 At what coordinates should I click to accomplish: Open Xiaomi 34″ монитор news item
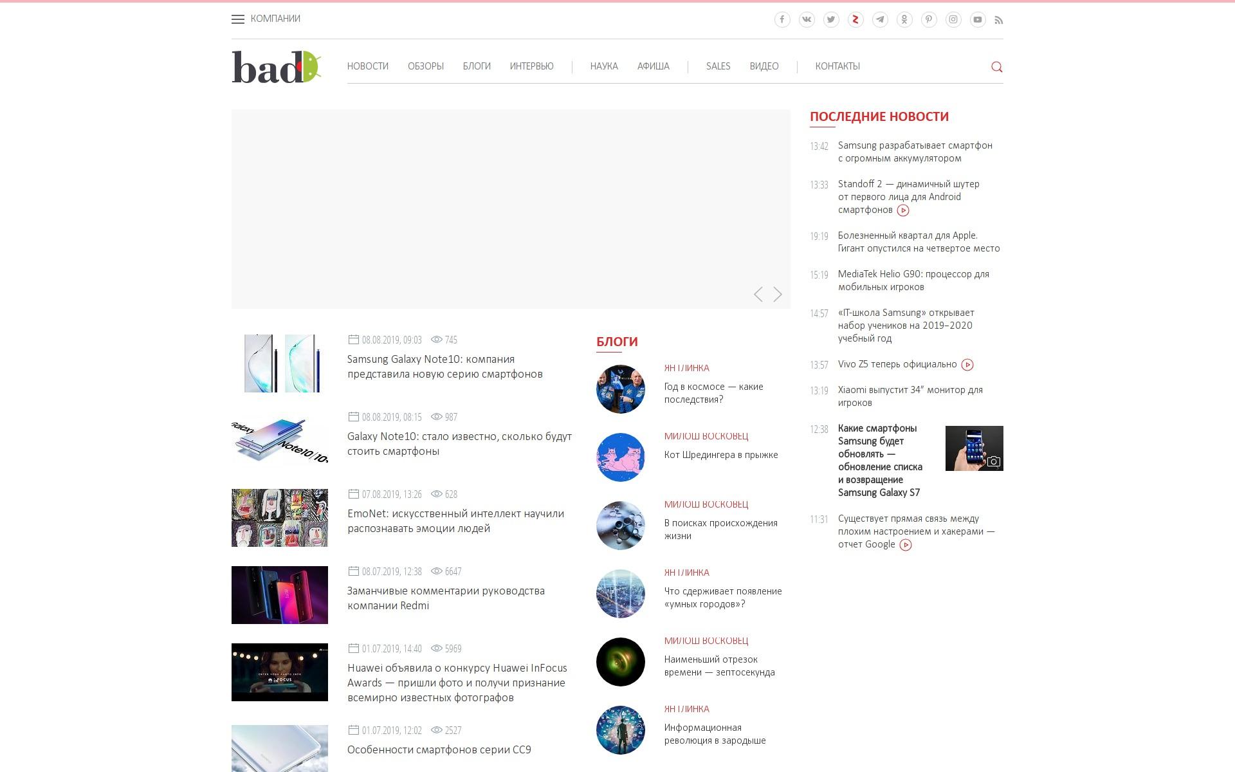click(910, 396)
